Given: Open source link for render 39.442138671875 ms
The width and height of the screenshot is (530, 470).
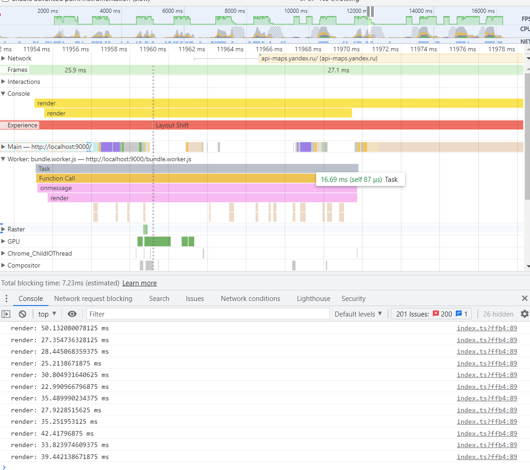Looking at the screenshot, I should [x=487, y=457].
